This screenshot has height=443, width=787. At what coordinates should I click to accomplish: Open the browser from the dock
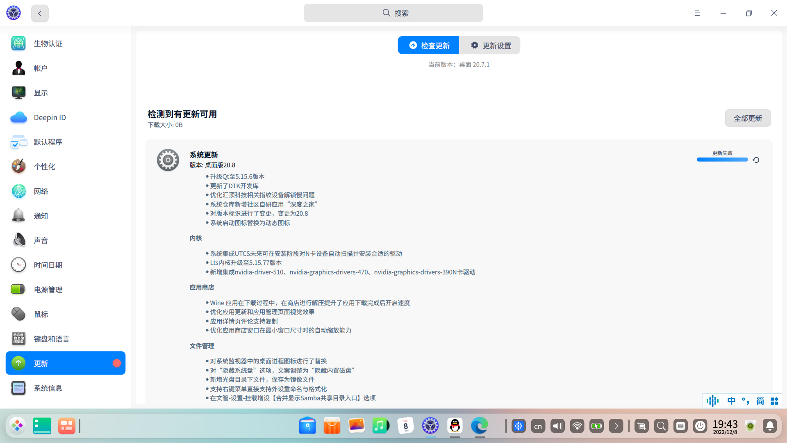(x=480, y=426)
